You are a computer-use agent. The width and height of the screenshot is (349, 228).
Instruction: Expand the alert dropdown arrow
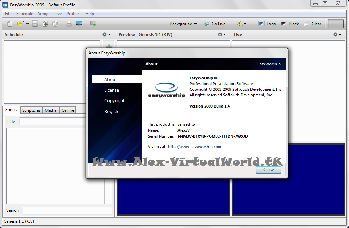click(x=245, y=24)
